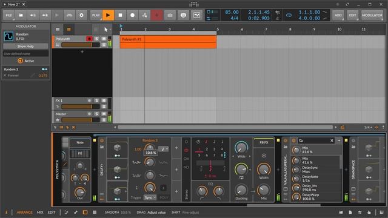The image size is (388, 218).
Task: Select first dice modulator slot in Delay+
Action: pyautogui.click(x=117, y=148)
